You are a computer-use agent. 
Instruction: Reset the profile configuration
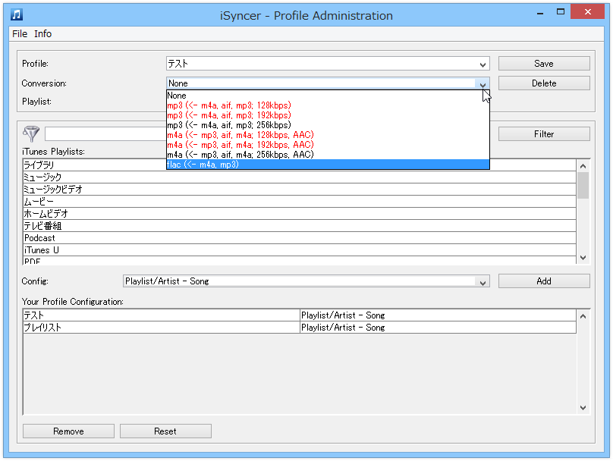point(165,431)
